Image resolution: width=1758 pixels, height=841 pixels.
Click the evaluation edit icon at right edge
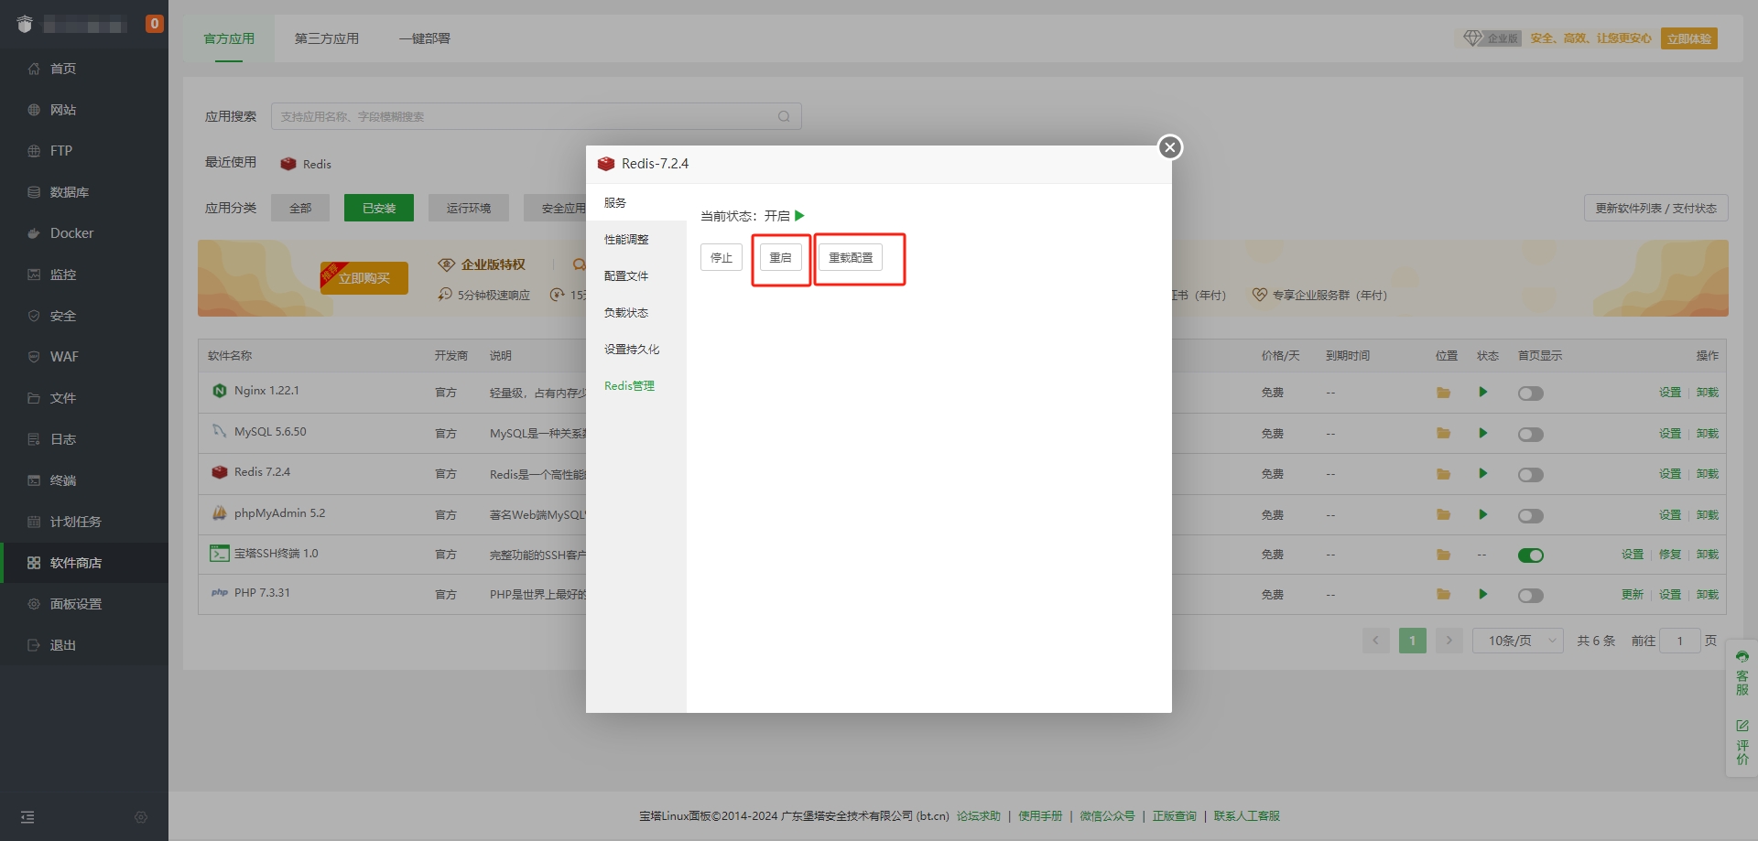1742,726
